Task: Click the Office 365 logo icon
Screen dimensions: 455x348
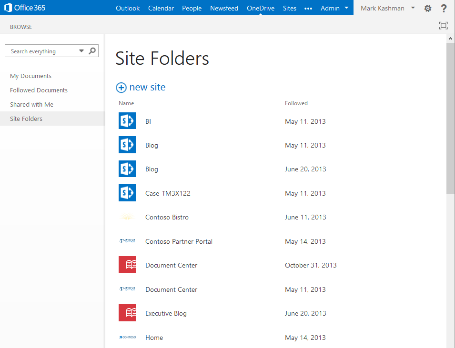Action: [x=8, y=8]
